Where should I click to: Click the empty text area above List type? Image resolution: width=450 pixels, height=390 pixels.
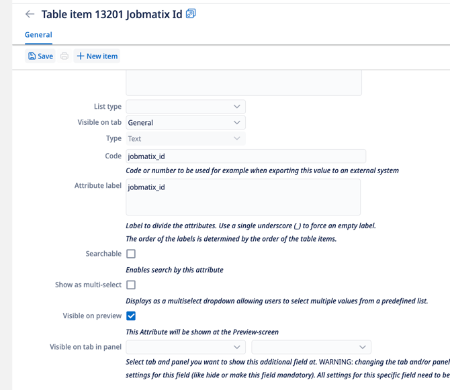pos(243,83)
